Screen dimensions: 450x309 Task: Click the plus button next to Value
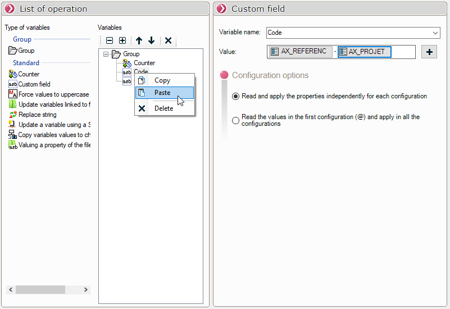tap(429, 52)
